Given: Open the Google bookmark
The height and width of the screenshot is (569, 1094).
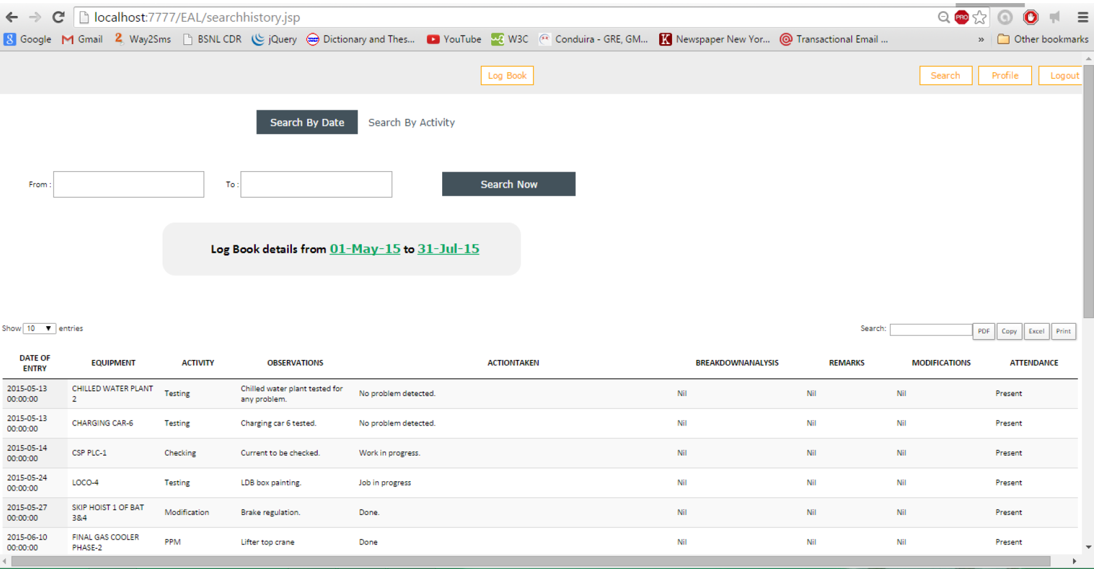Looking at the screenshot, I should [28, 39].
